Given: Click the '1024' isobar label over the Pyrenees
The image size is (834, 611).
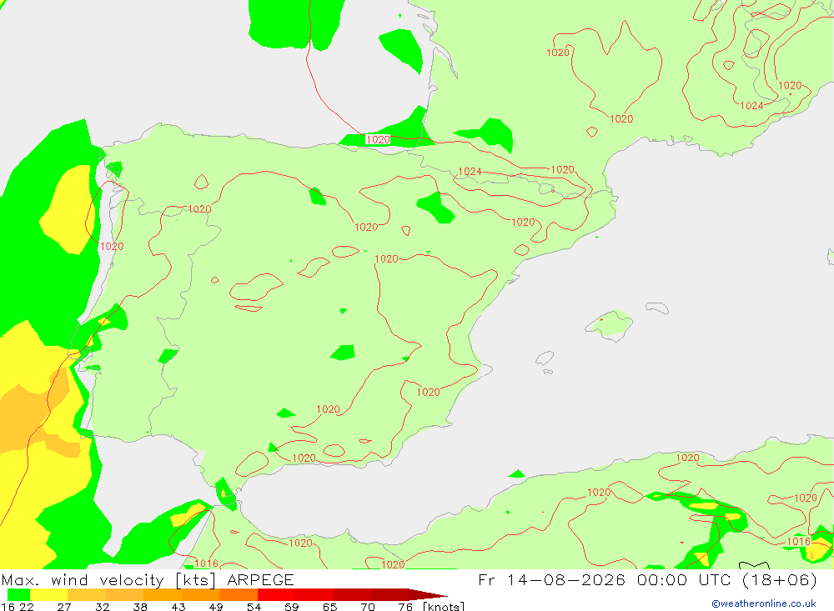Looking at the screenshot, I should [470, 171].
